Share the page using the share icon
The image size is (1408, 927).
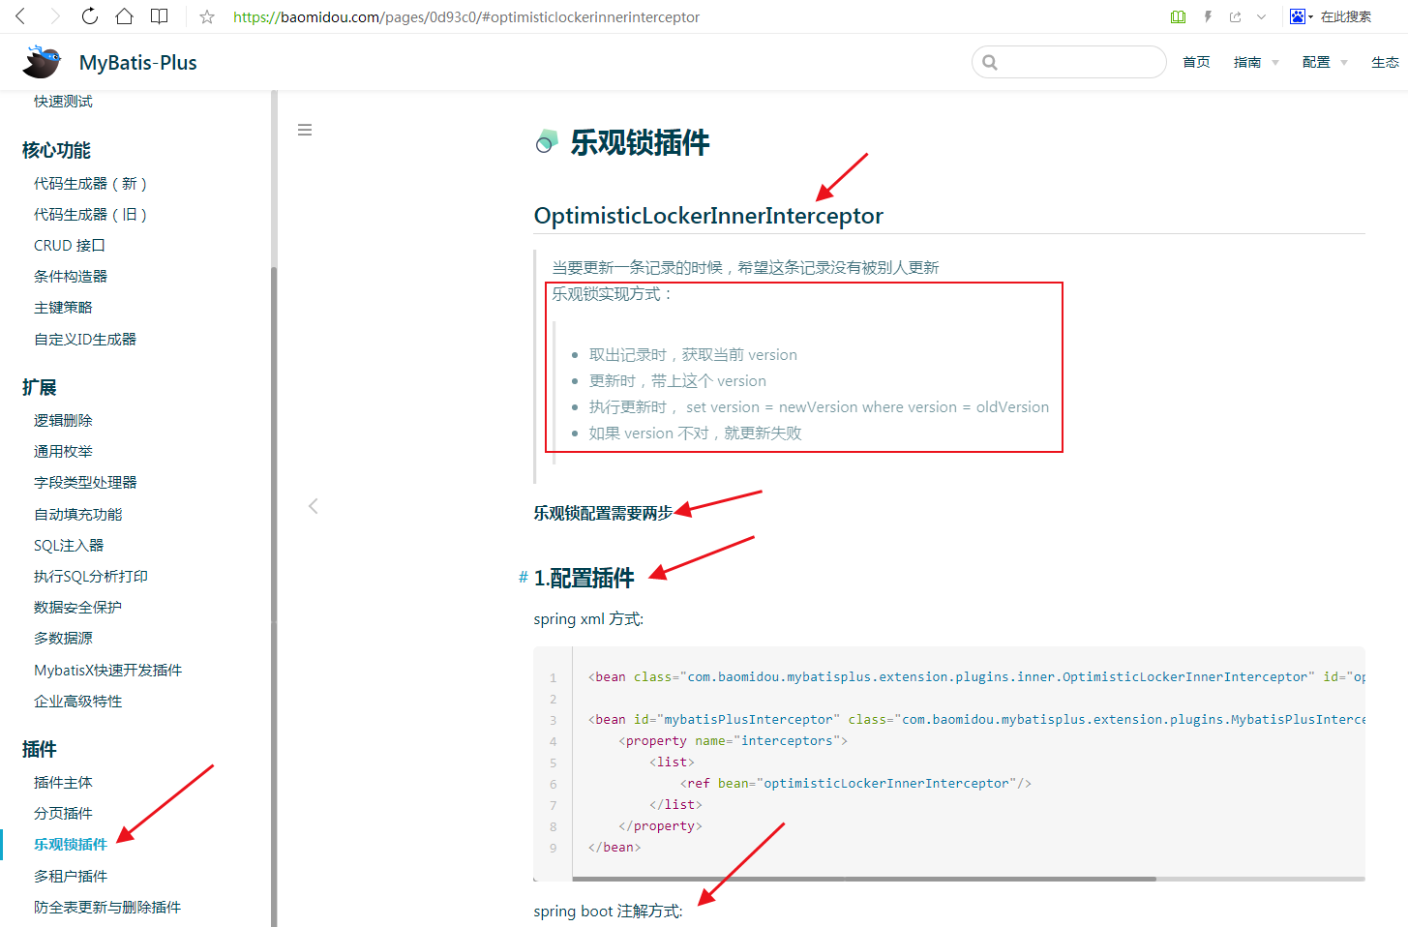1236,16
